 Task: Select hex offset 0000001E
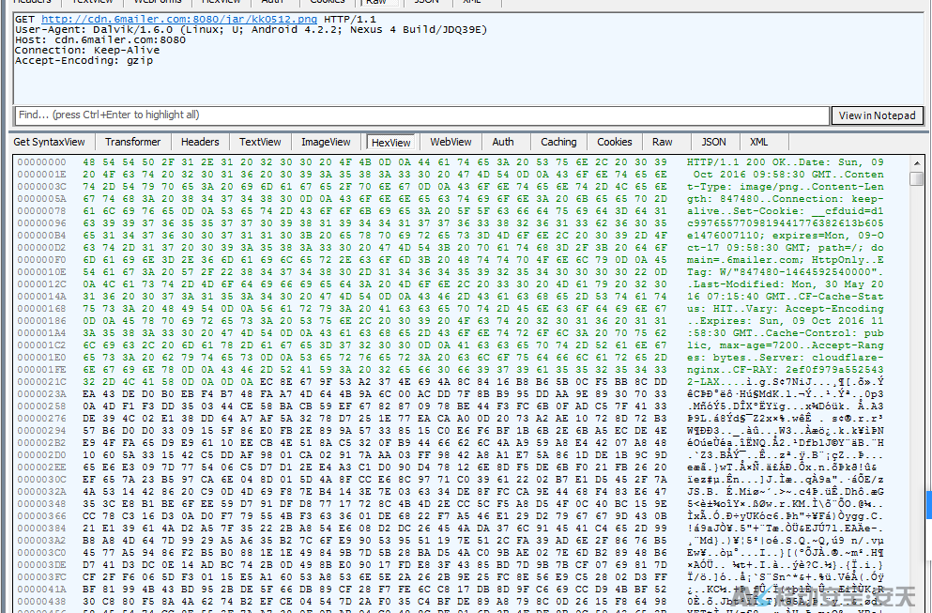(x=41, y=175)
